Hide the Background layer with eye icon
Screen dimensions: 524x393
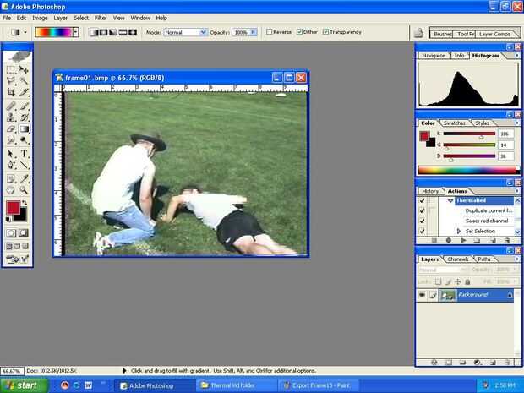click(422, 295)
